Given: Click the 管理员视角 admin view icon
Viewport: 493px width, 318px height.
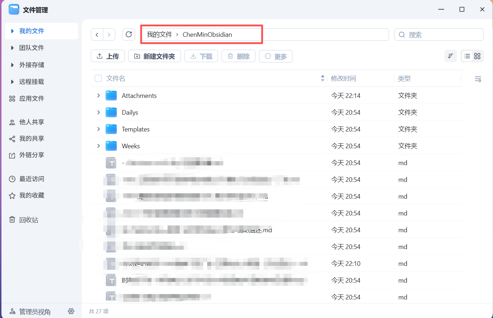Looking at the screenshot, I should pos(13,311).
